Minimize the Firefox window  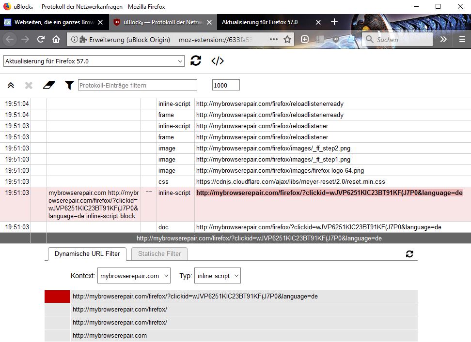click(x=416, y=6)
